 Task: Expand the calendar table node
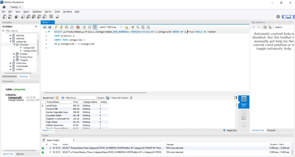[11, 38]
